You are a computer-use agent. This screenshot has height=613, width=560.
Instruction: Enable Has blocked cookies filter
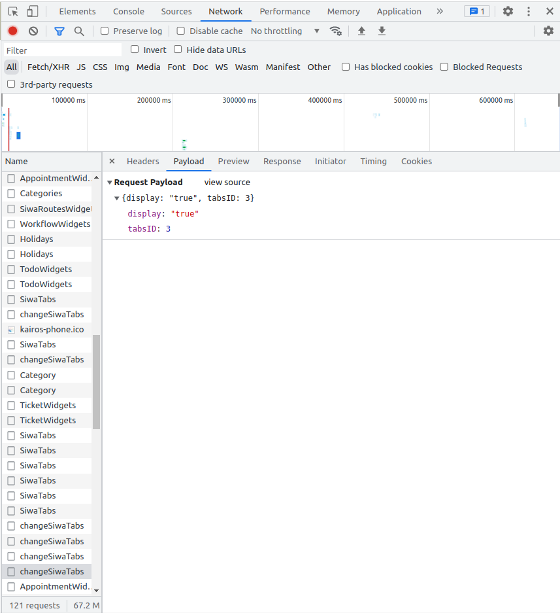(346, 67)
